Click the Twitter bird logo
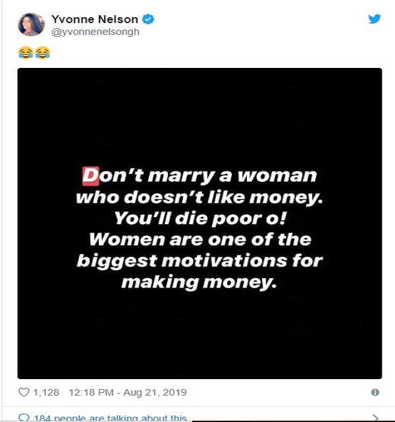 tap(375, 19)
